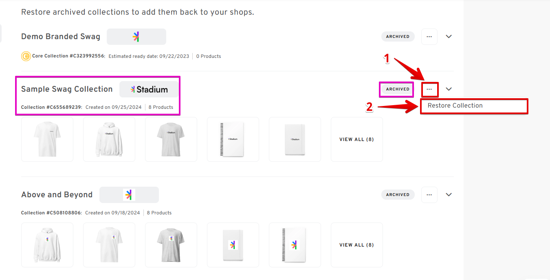Open three-dot menu for Demo Branded Swag

pos(429,37)
